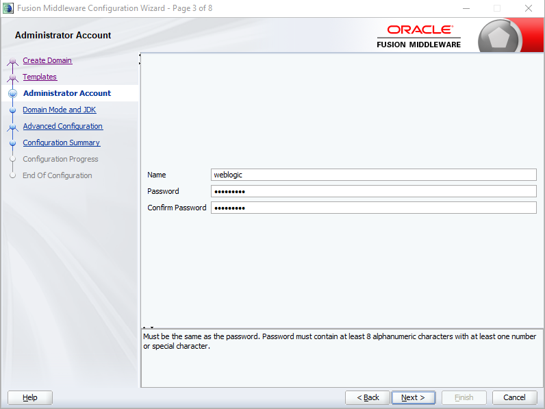Click the Administrator Account page heading
This screenshot has height=409, width=545.
63,35
